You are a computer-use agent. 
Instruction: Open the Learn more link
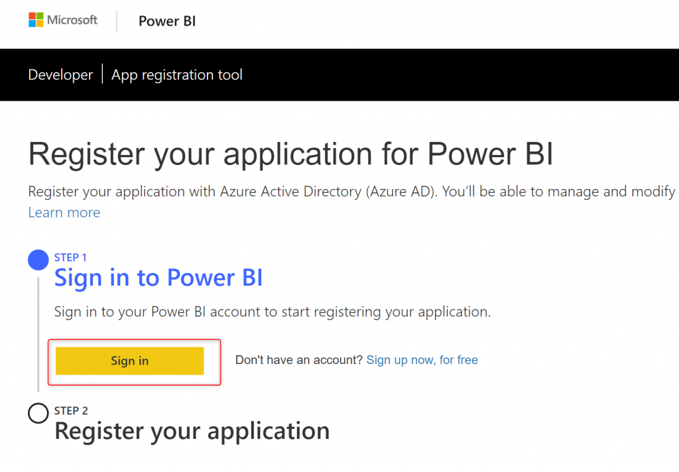tap(64, 213)
